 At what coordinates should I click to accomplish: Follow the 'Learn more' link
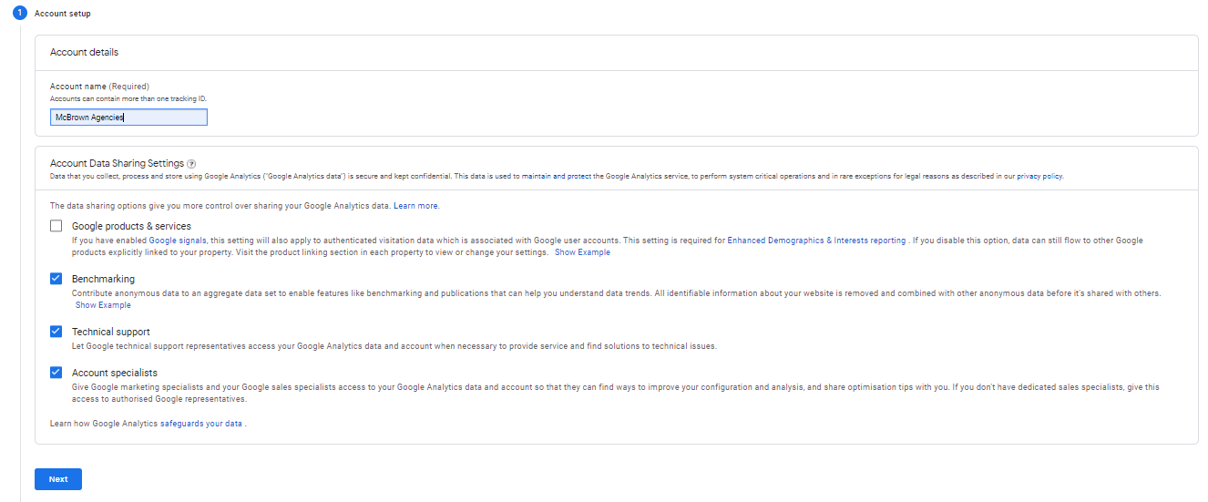coord(416,206)
